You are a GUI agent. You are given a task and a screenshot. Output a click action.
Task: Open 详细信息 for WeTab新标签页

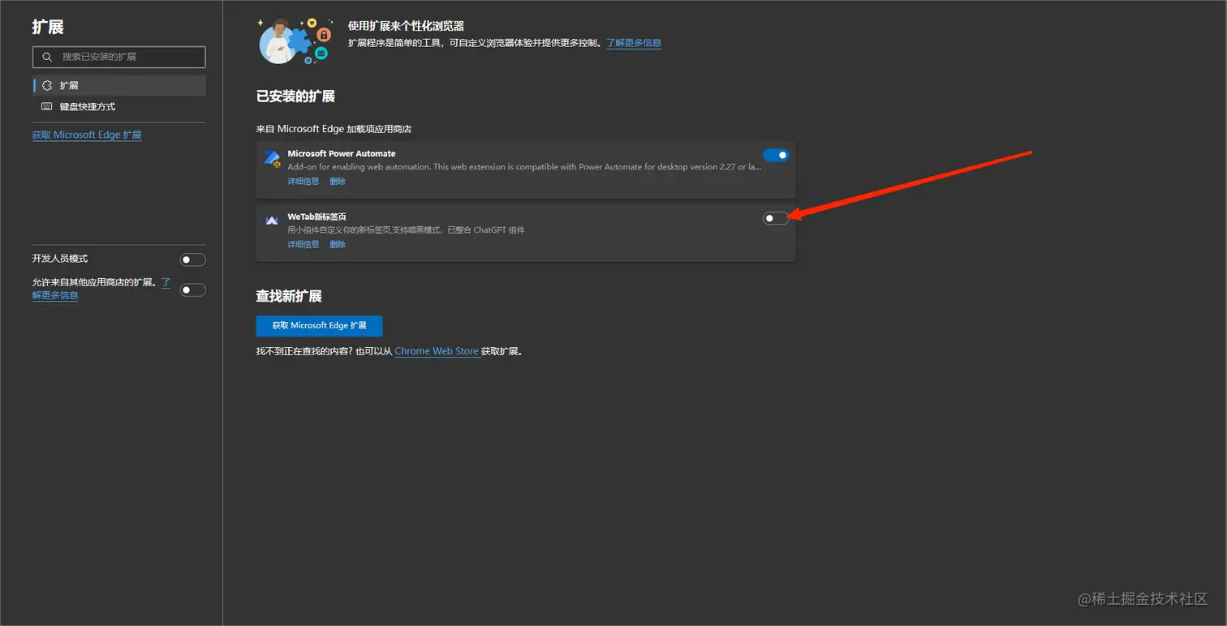point(304,244)
